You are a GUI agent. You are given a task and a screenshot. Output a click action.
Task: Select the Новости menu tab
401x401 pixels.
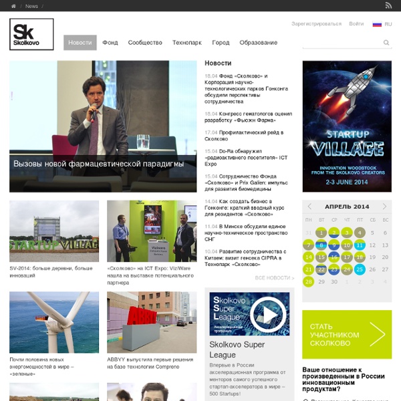pos(80,43)
